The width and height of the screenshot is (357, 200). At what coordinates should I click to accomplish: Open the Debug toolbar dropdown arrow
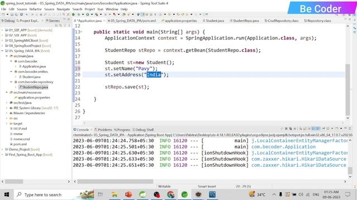pyautogui.click(x=83, y=14)
